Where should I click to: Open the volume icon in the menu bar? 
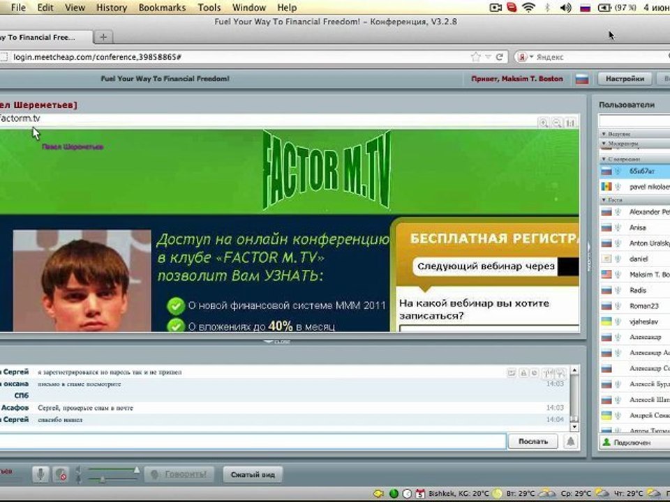[x=565, y=7]
